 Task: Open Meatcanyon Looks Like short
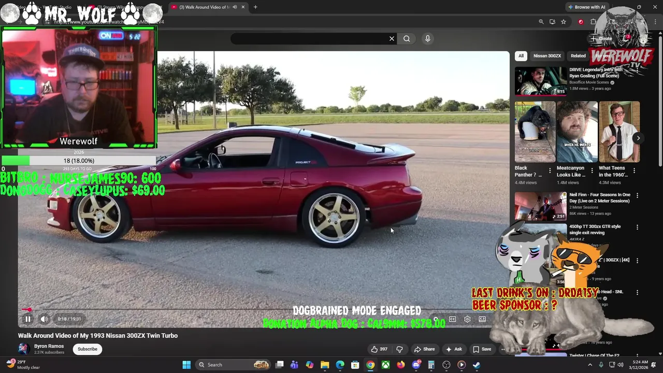click(577, 132)
